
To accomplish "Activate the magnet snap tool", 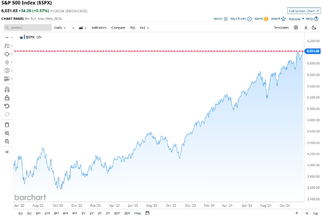I will (x=7, y=90).
